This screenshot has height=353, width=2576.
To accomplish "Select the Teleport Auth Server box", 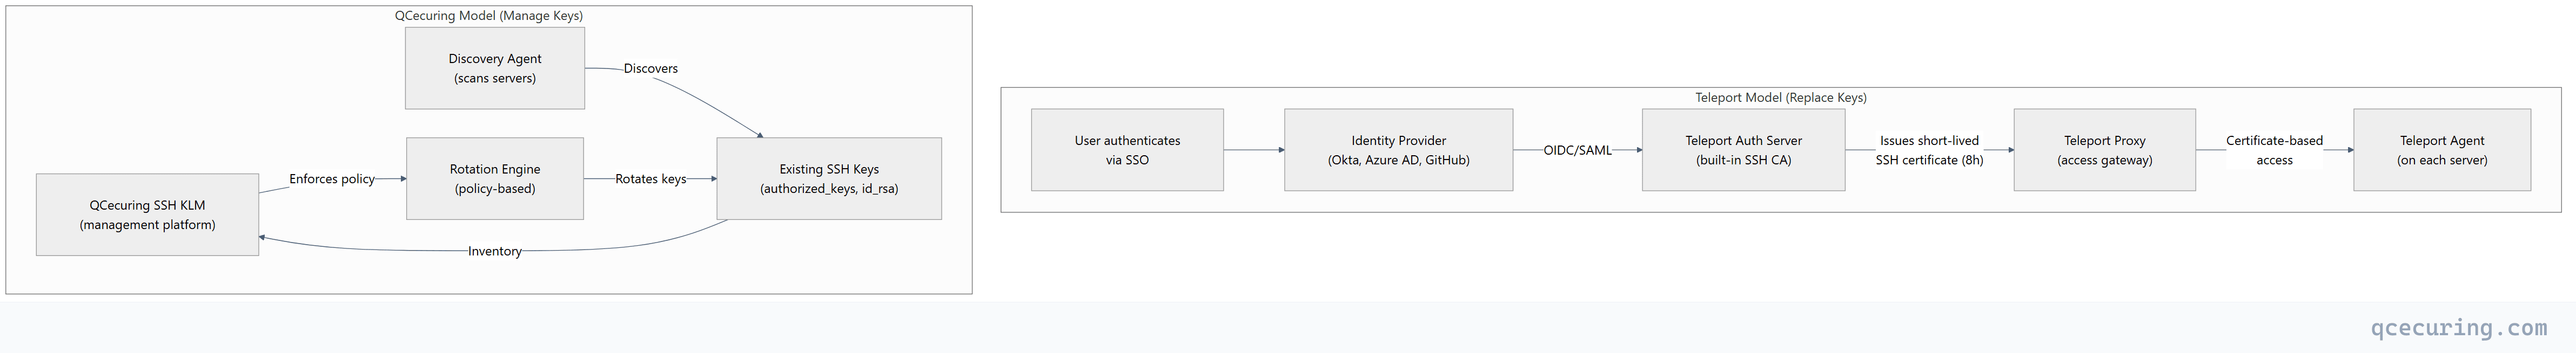I will tap(1743, 150).
